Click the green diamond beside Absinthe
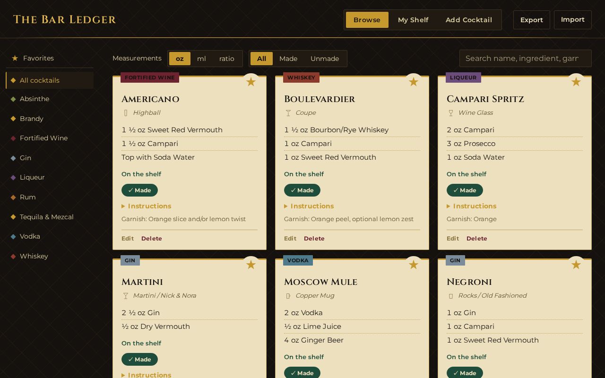The height and width of the screenshot is (378, 605). (x=13, y=99)
